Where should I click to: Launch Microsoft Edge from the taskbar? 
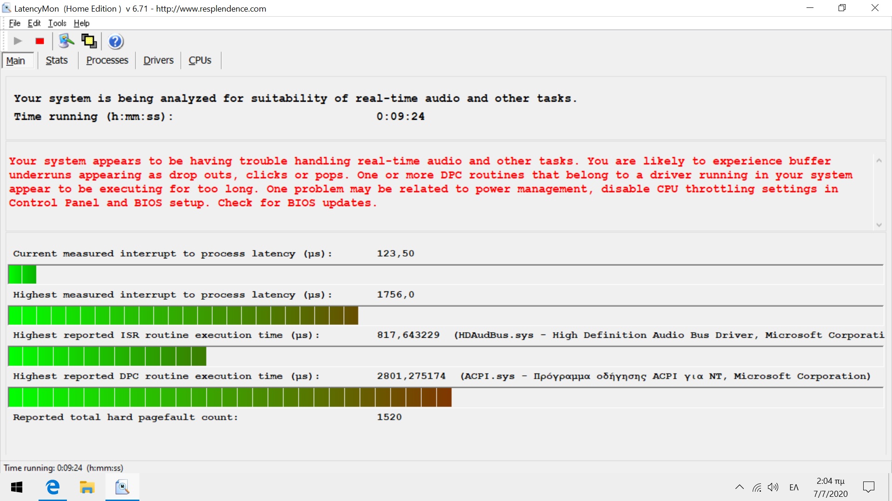[x=52, y=487]
